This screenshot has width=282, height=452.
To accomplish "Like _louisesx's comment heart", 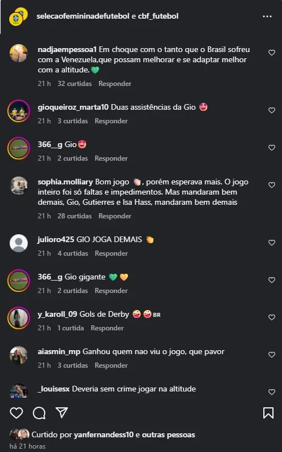I will (272, 392).
